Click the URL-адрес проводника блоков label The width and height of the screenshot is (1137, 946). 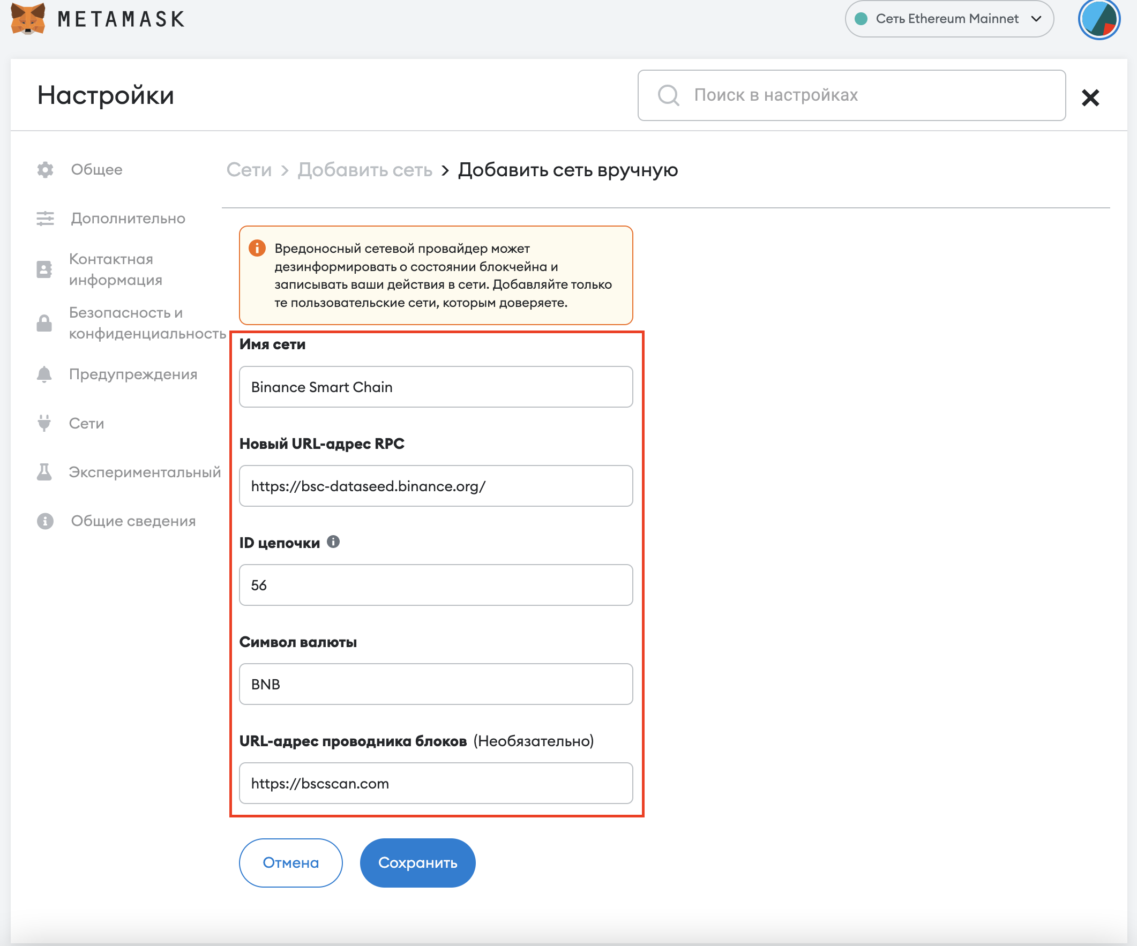(x=353, y=740)
